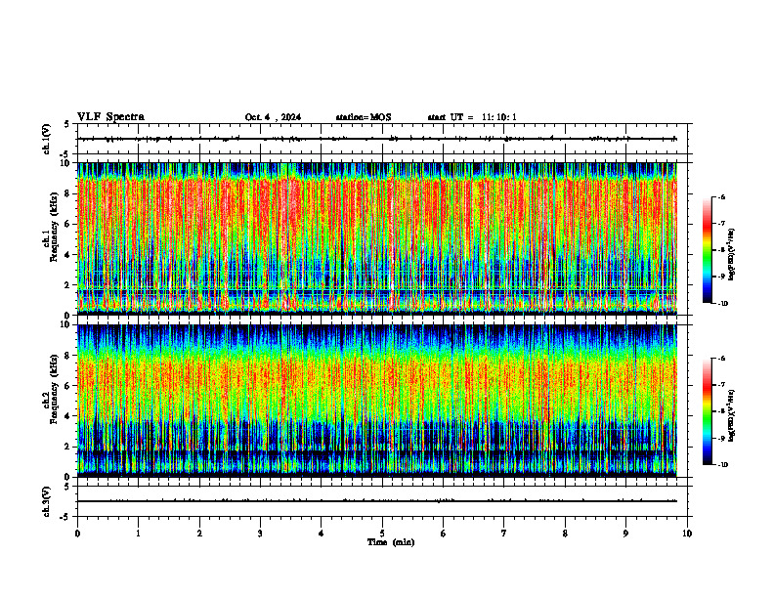This screenshot has height=598, width=774.
Task: Click time axis tick label "0"
Action: coord(77,534)
